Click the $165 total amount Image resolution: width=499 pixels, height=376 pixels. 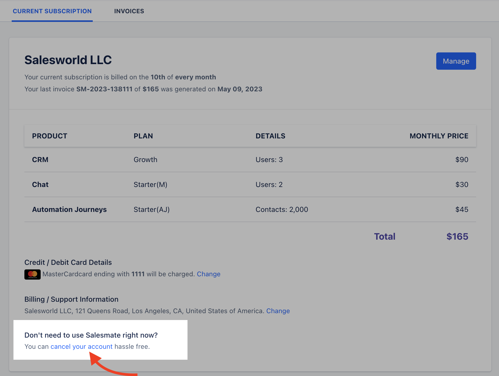click(x=457, y=236)
